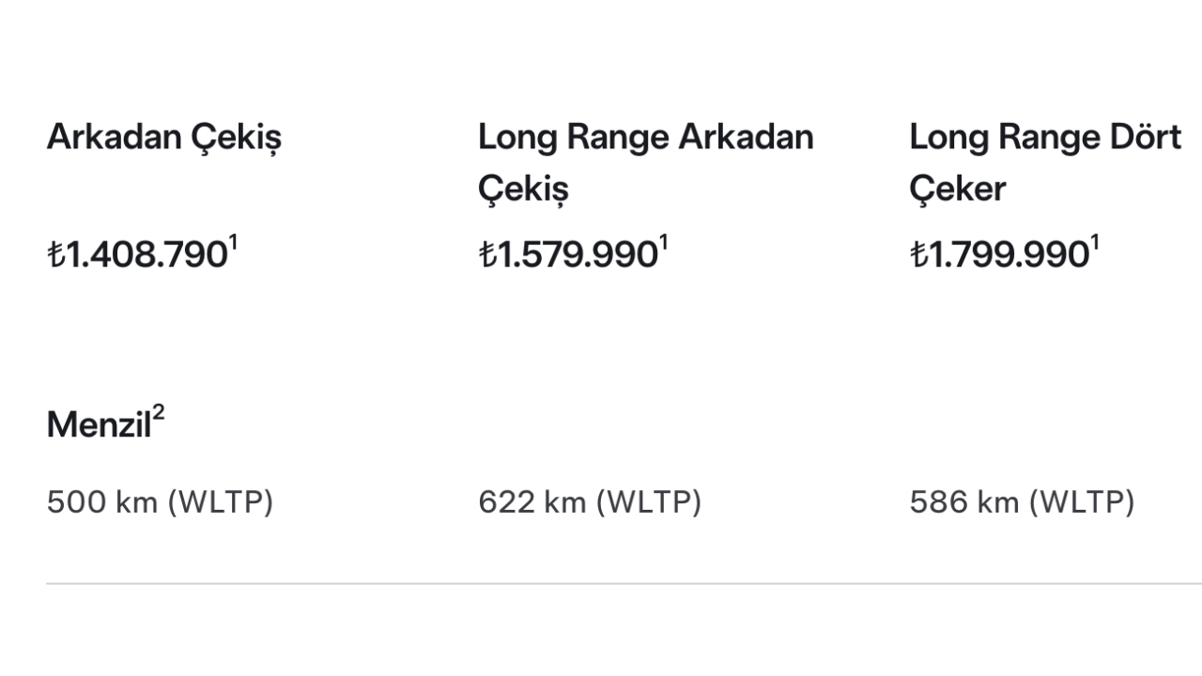Click the ₺1.579.990 price
1202x676 pixels.
[x=568, y=255]
